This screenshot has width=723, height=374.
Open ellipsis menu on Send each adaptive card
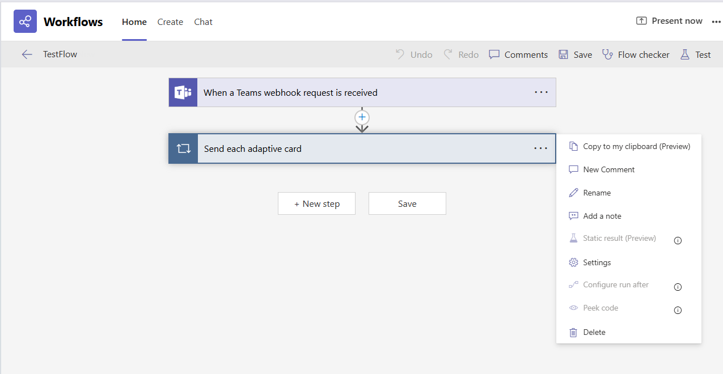coord(540,148)
